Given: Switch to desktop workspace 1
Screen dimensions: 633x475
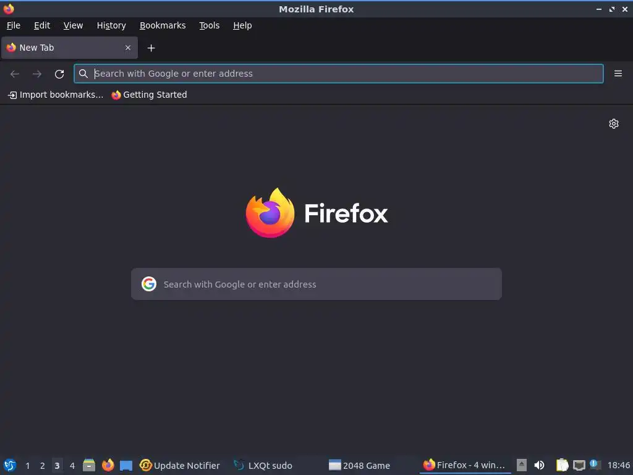Looking at the screenshot, I should 27,466.
